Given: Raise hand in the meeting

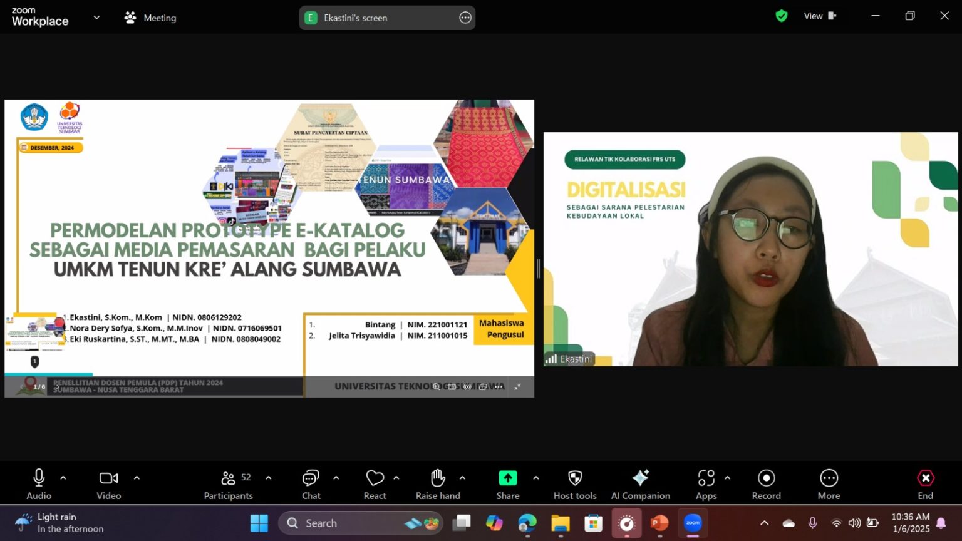Looking at the screenshot, I should (x=438, y=485).
